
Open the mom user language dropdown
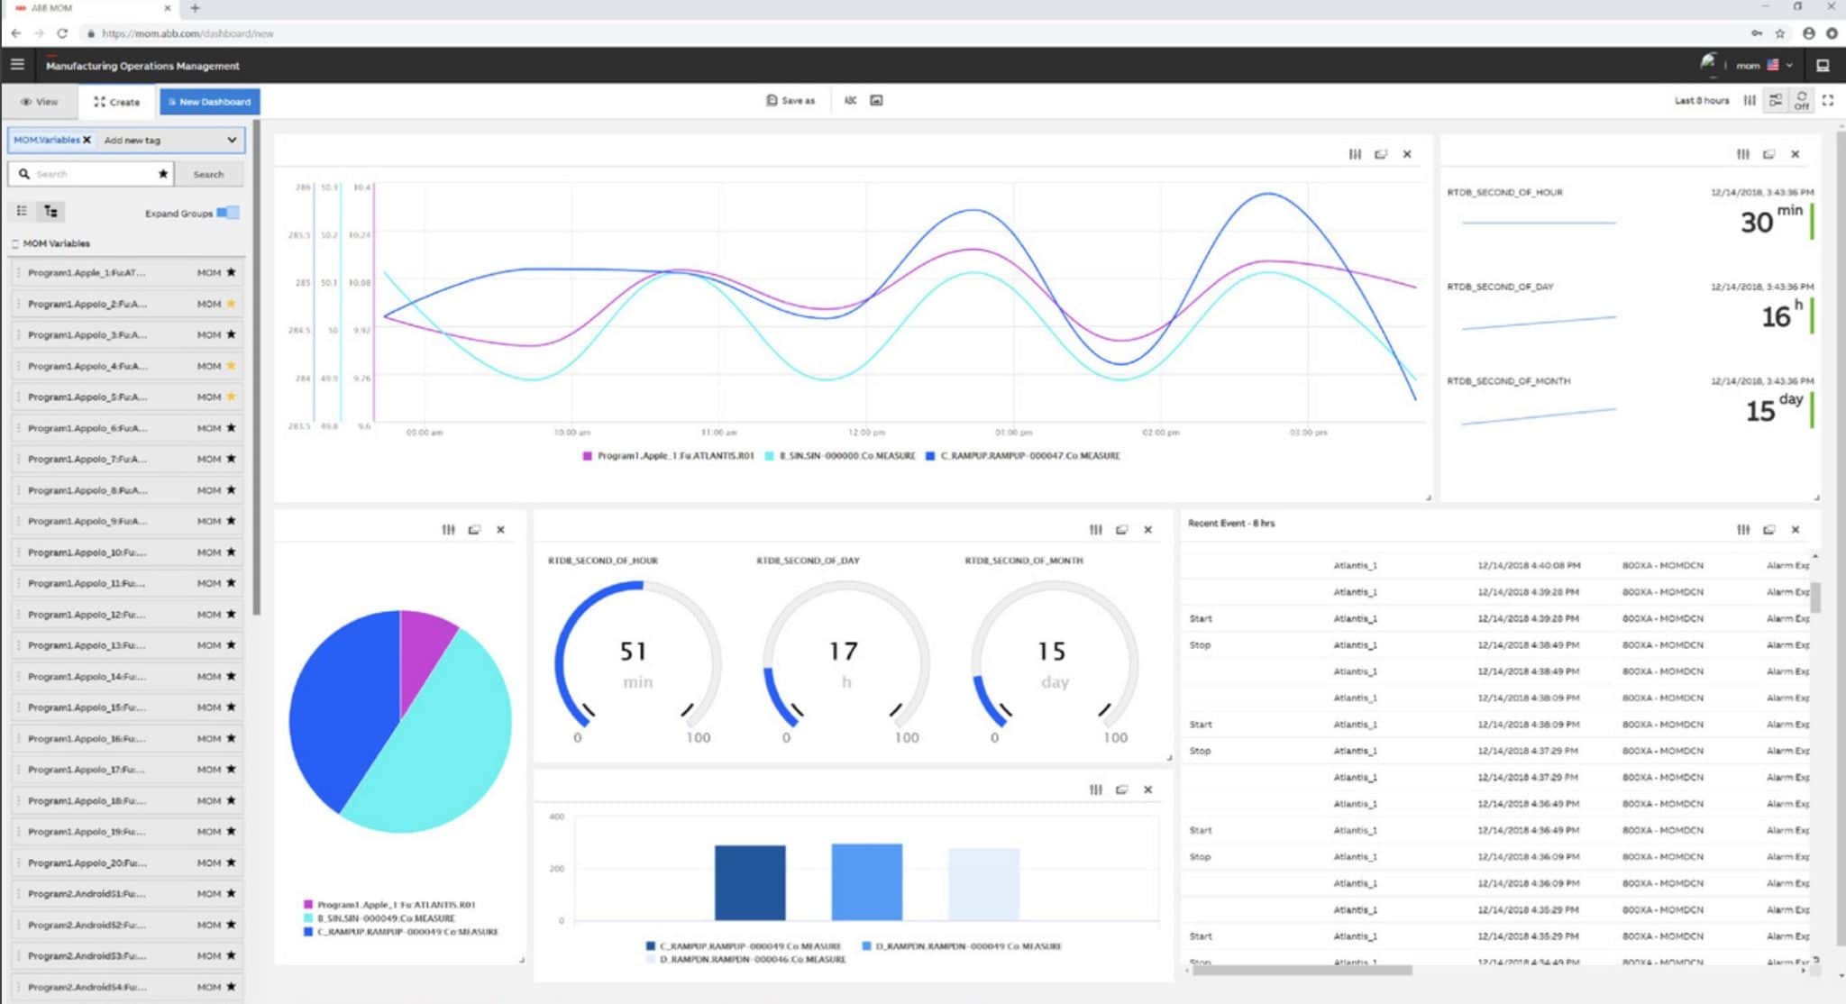point(1788,65)
